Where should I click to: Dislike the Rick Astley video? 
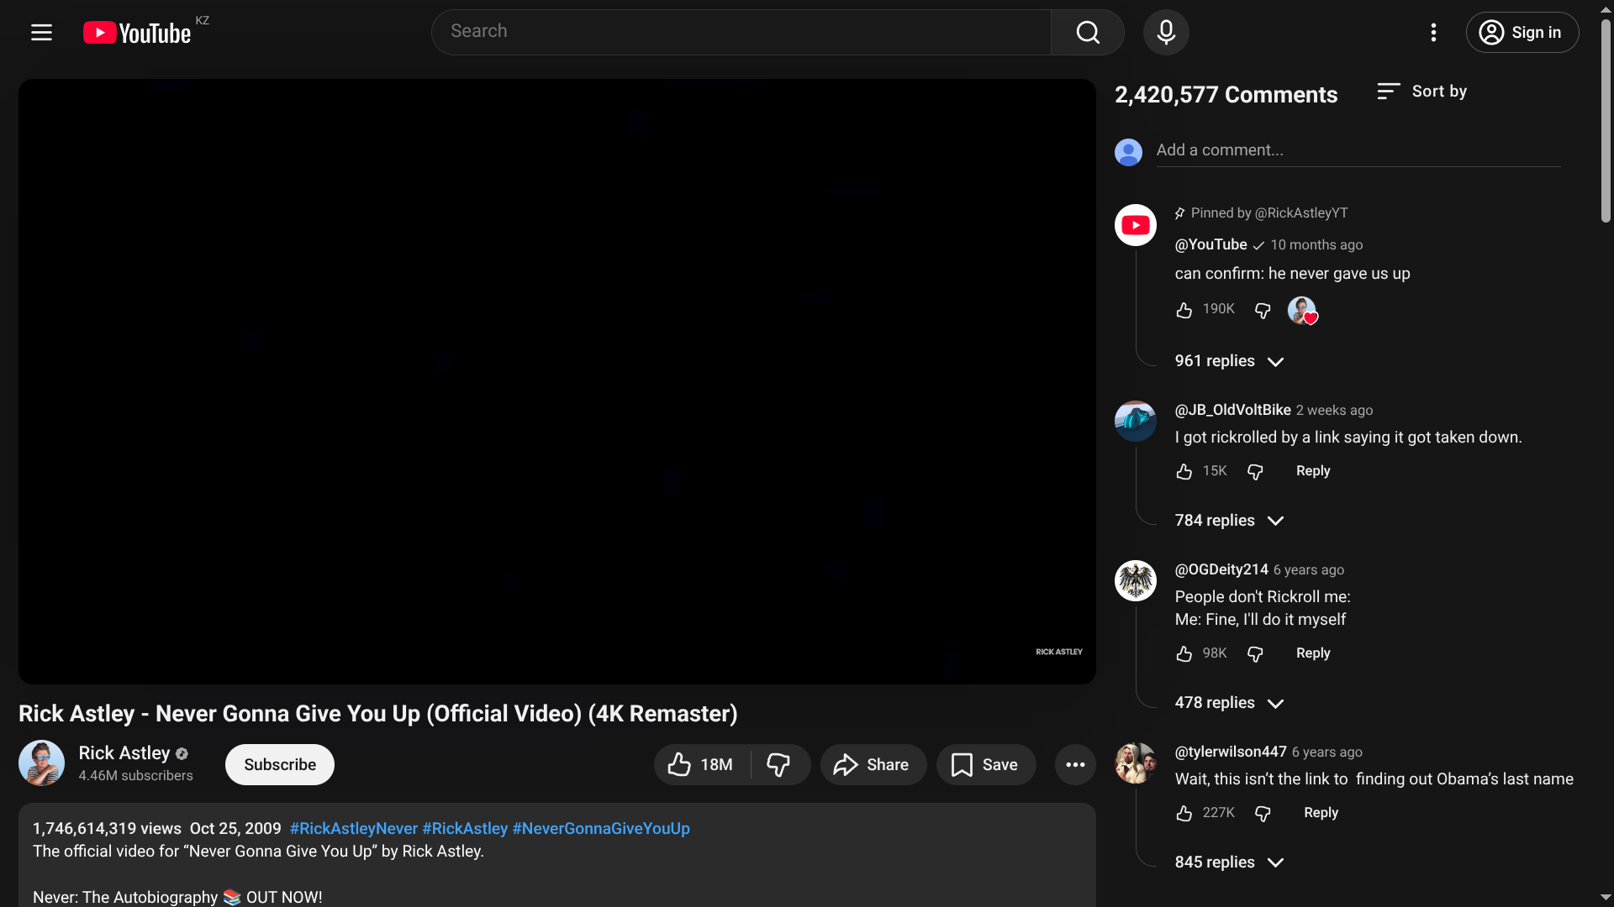pyautogui.click(x=778, y=764)
